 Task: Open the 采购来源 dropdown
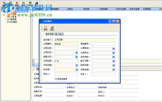(113, 70)
